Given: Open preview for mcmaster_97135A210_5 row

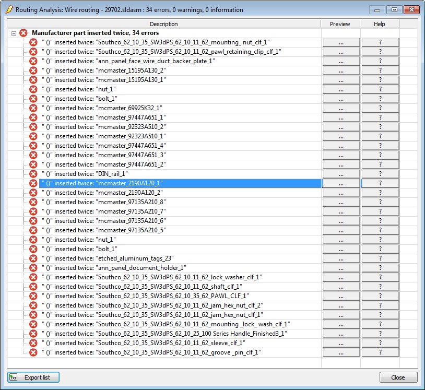Looking at the screenshot, I should [x=341, y=230].
